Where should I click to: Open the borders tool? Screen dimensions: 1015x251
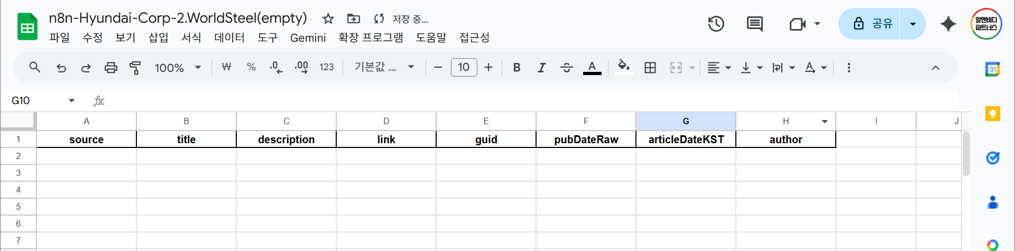tap(650, 68)
